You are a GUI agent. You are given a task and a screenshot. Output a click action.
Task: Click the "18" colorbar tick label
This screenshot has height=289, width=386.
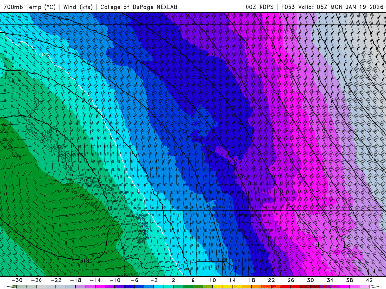(251, 280)
